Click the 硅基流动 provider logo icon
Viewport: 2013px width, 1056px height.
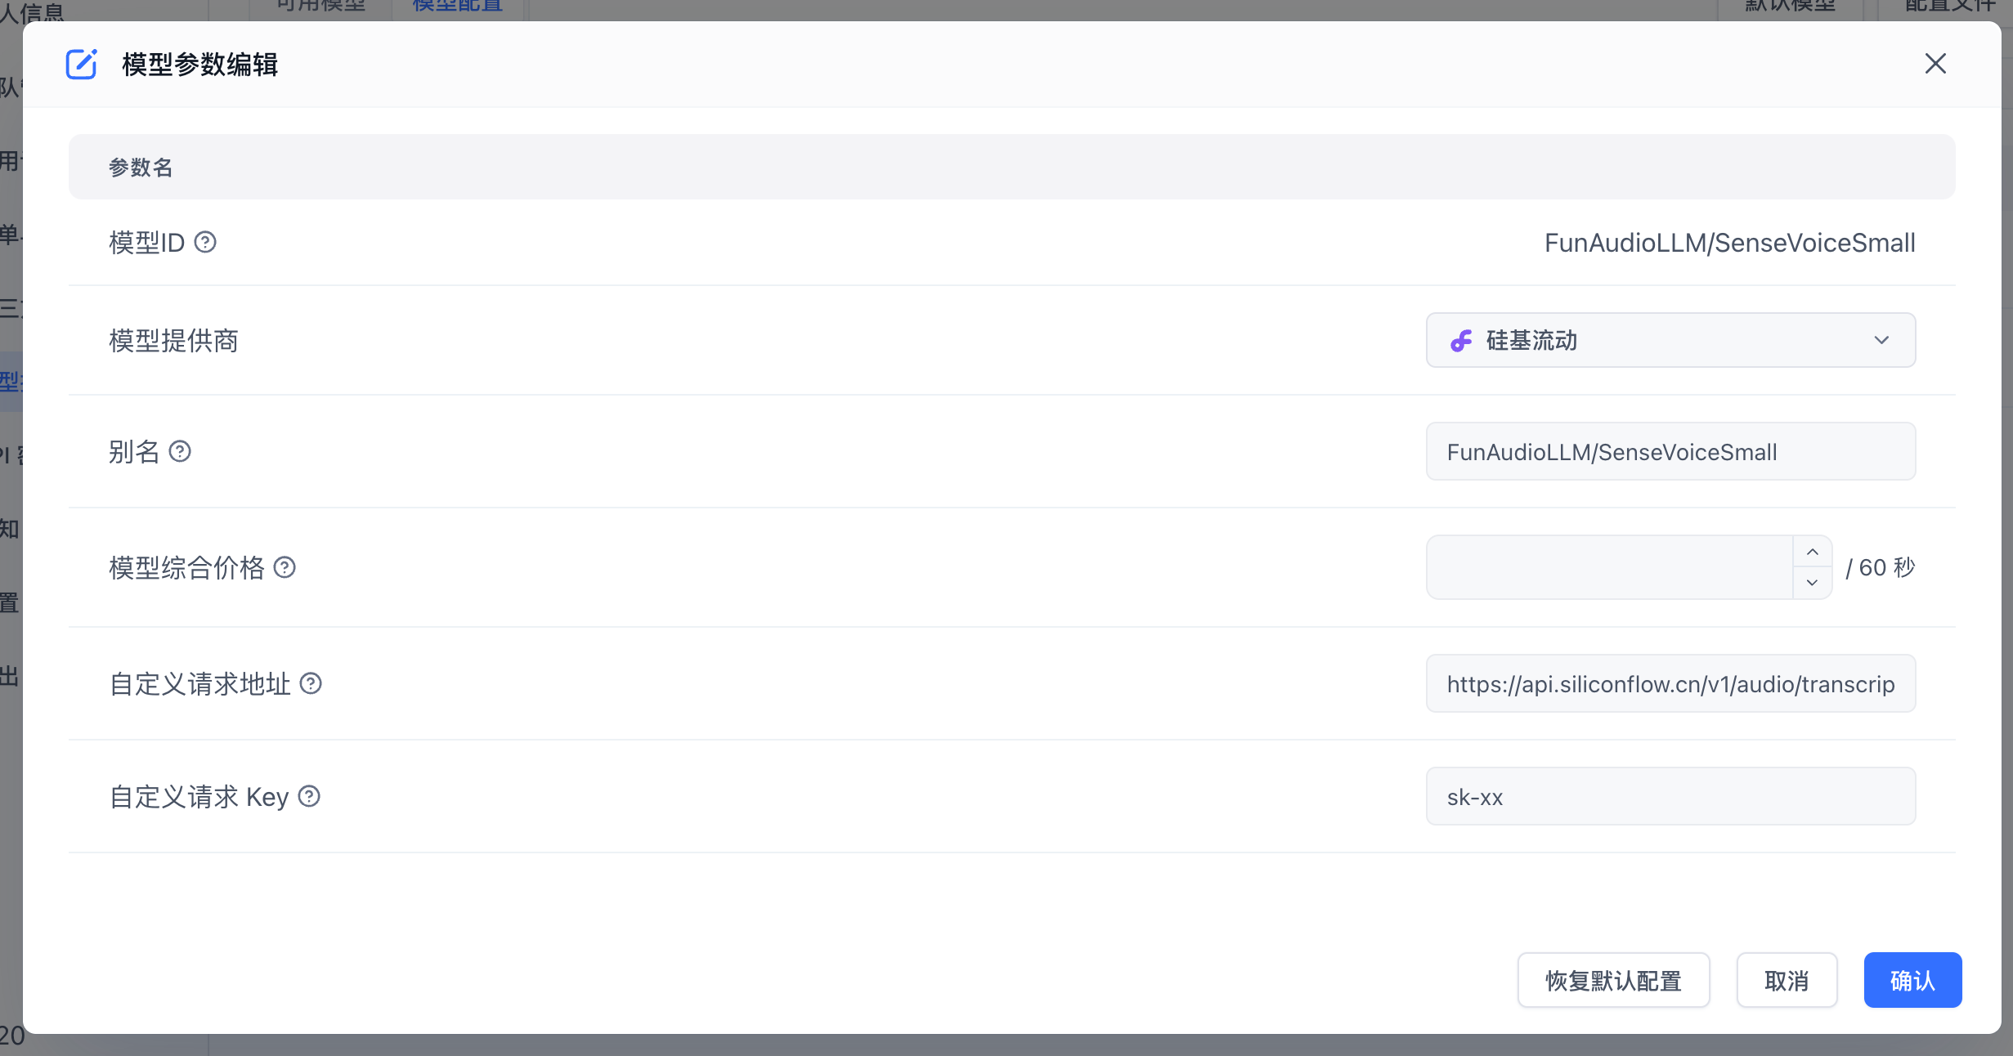(1461, 341)
